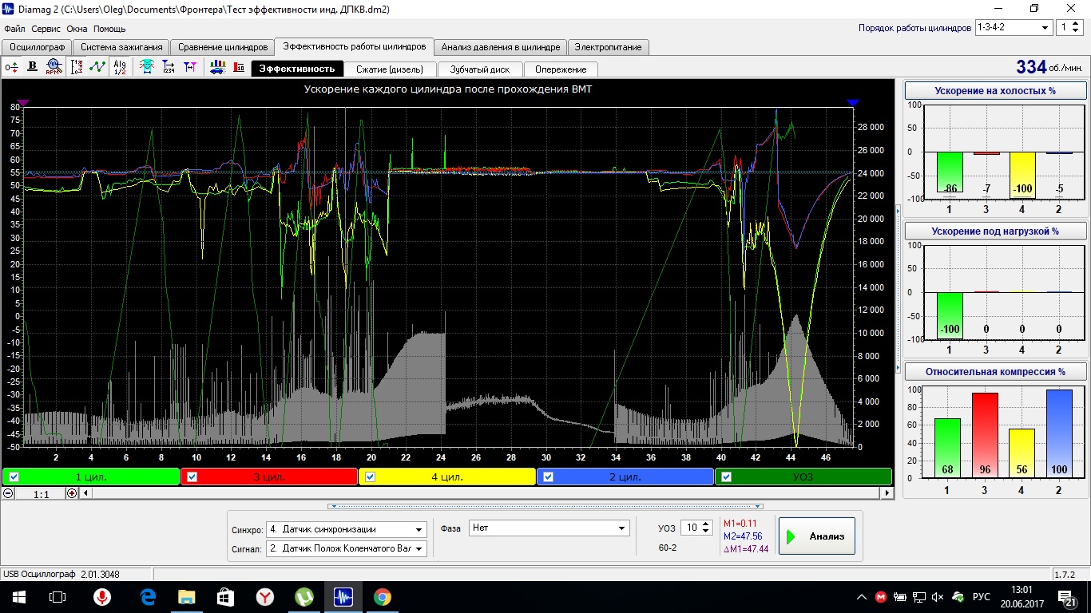Open the Порядок работы цилиндров dropdown
The height and width of the screenshot is (613, 1091).
(1014, 27)
